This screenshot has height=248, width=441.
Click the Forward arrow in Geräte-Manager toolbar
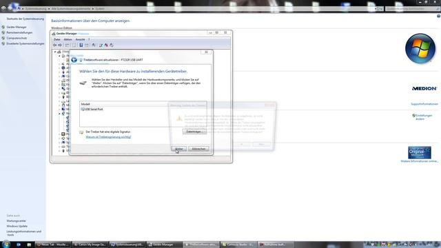[60, 45]
